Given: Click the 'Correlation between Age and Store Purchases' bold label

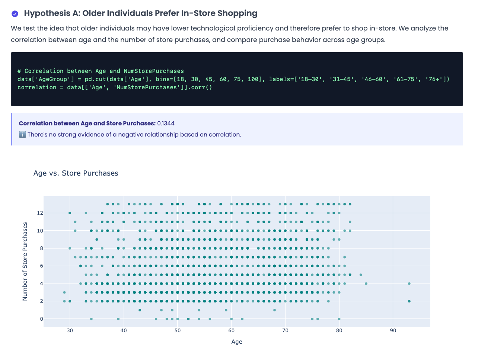Looking at the screenshot, I should point(87,124).
